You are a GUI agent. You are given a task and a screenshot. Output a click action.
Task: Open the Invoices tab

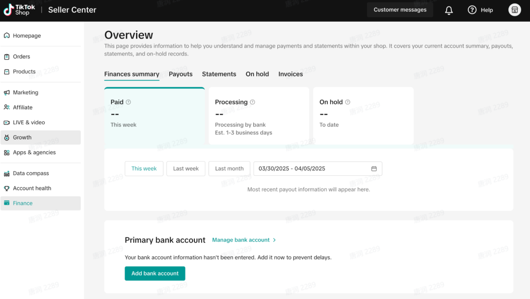291,74
